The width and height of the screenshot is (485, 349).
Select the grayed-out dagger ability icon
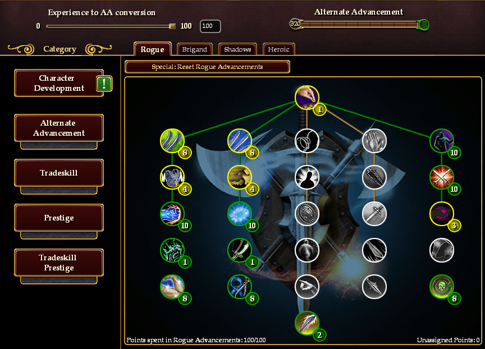[374, 214]
